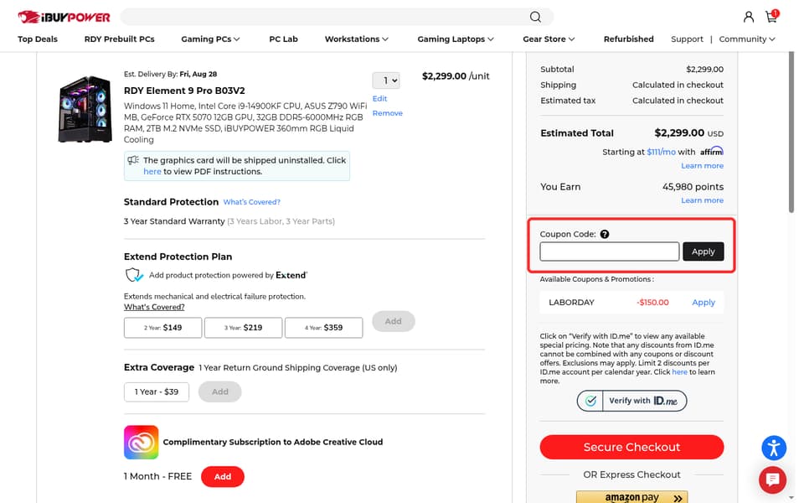
Task: Click the iBUYPOWER logo
Action: (64, 17)
